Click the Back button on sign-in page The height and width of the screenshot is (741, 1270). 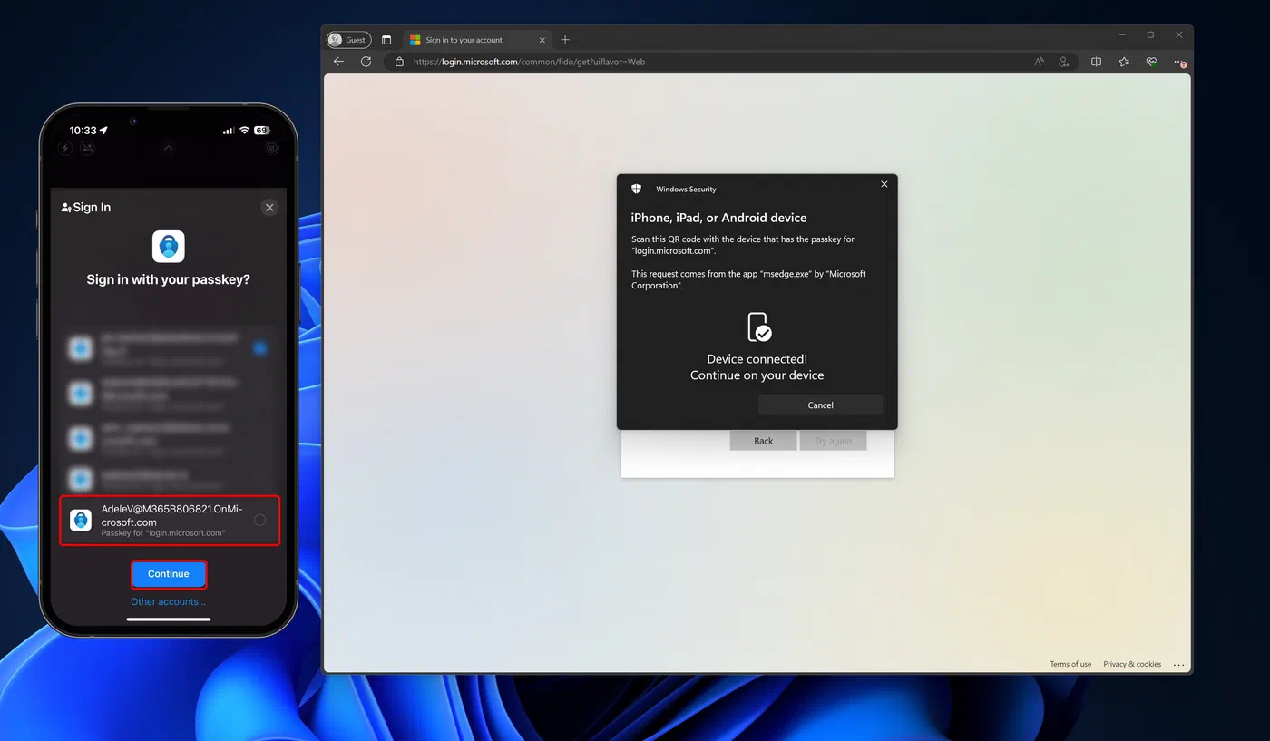764,441
